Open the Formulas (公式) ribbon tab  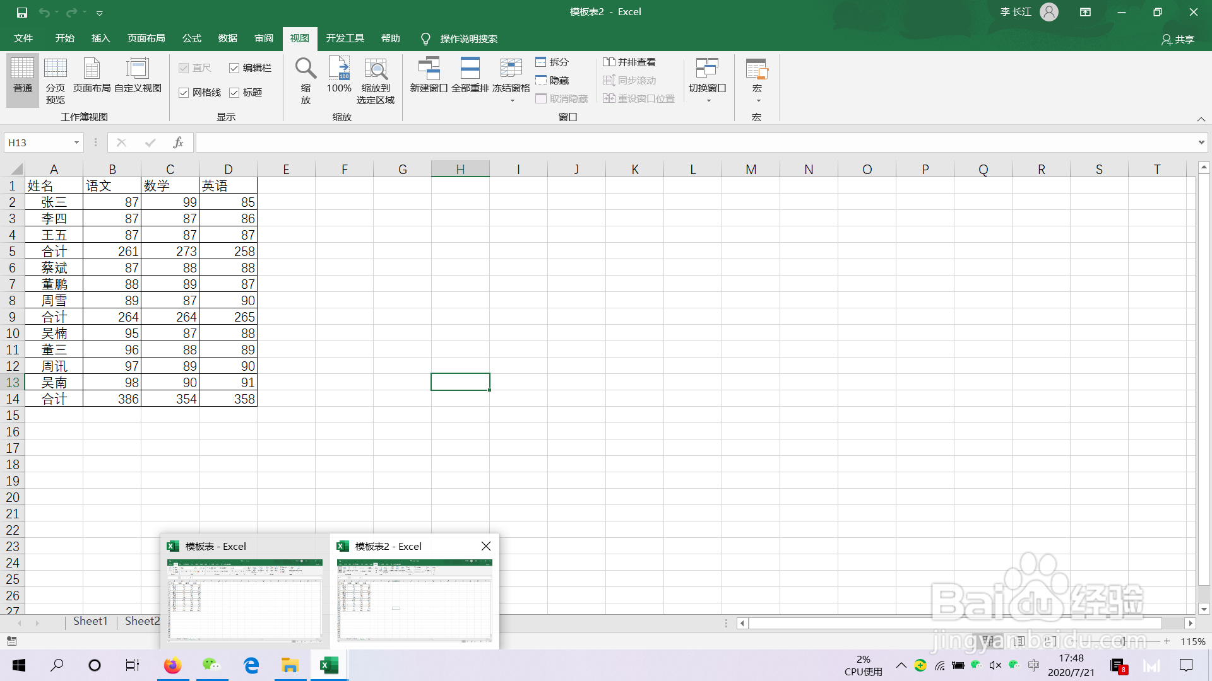point(191,38)
